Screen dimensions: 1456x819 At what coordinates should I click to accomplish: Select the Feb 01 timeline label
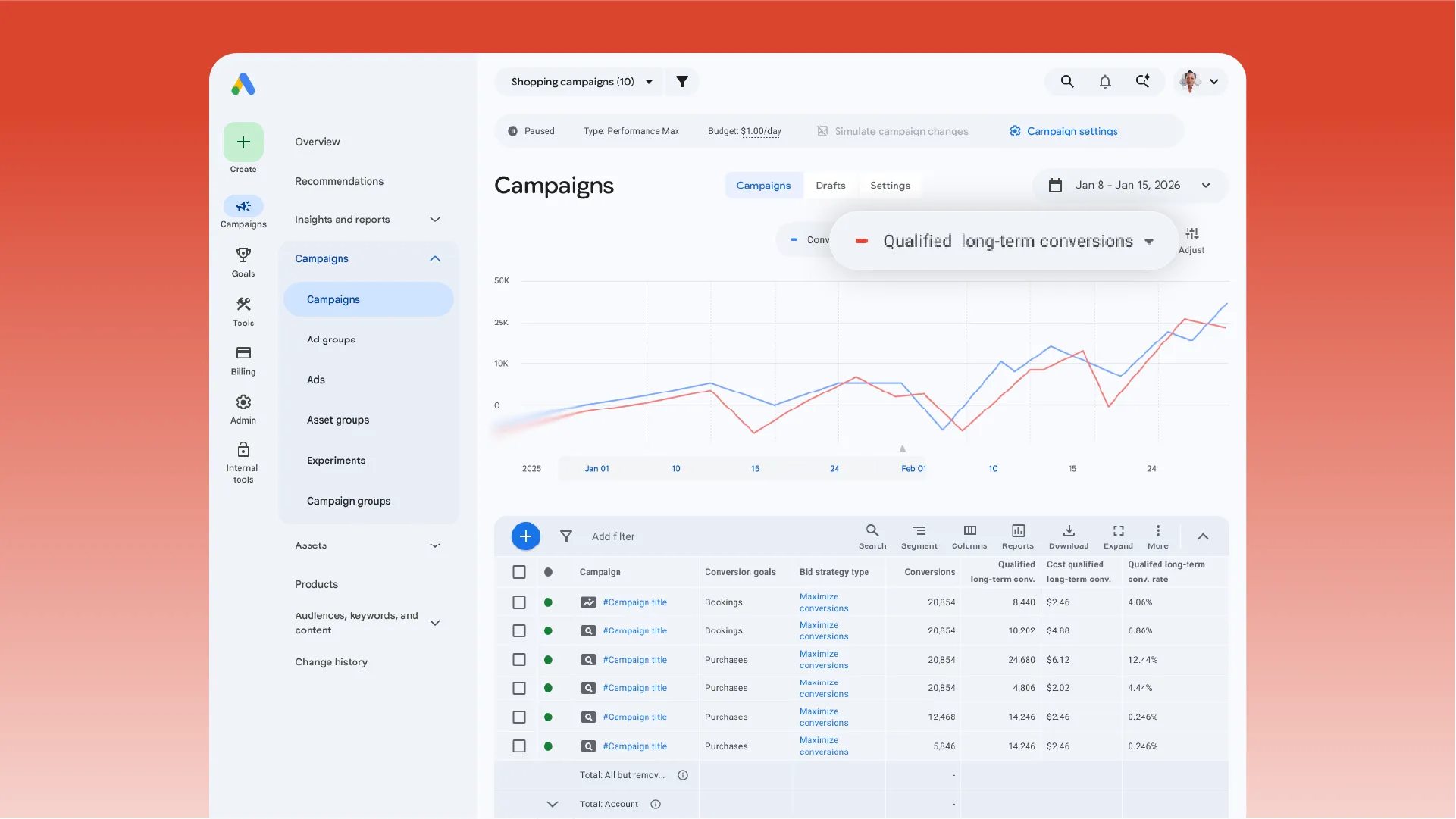point(914,469)
